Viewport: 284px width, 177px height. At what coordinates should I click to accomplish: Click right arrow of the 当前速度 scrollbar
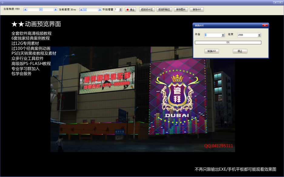pos(100,10)
